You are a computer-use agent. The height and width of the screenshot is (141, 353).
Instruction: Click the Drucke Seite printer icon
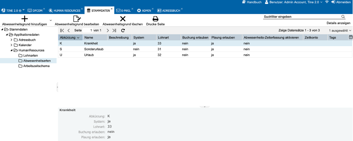point(156,19)
